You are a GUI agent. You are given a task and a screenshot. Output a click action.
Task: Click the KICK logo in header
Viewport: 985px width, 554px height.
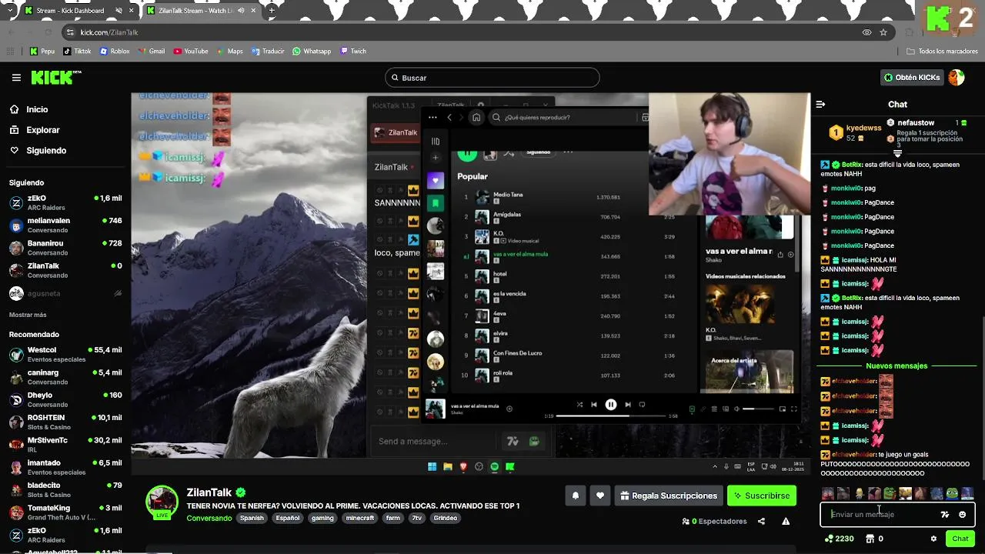56,77
